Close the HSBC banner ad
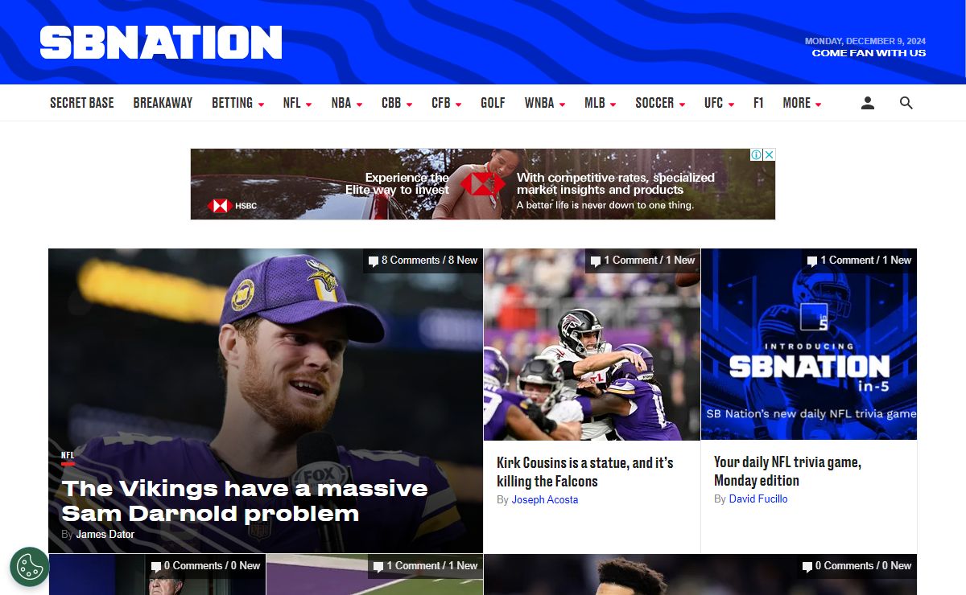The image size is (966, 595). click(769, 154)
